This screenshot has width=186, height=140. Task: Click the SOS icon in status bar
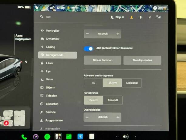coord(52,8)
